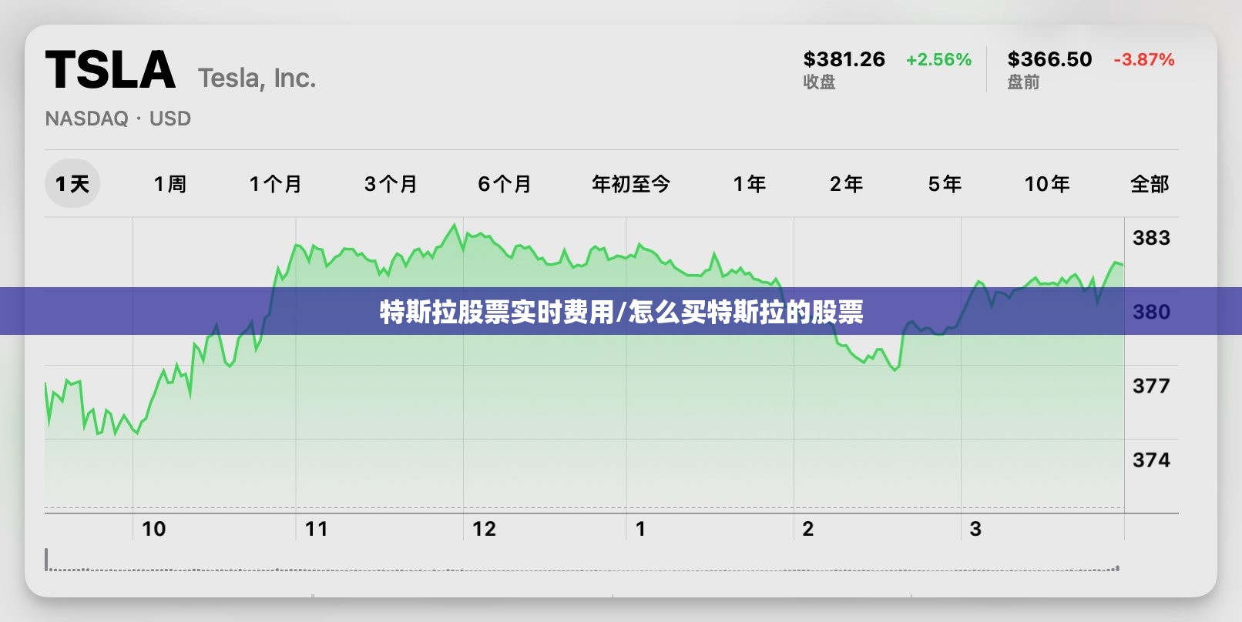The height and width of the screenshot is (622, 1242).
Task: Click the TSLA ticker symbol
Action: [110, 70]
